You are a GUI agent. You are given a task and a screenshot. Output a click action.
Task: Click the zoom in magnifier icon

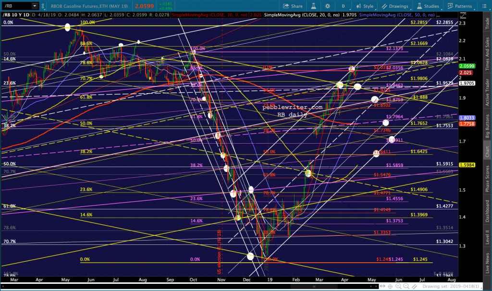[x=398, y=286]
